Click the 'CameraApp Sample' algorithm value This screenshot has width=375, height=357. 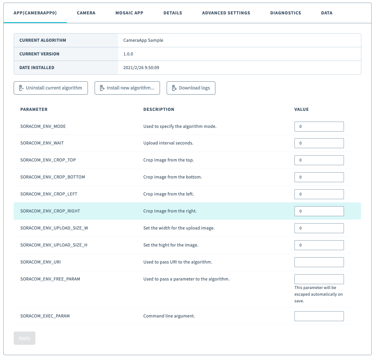(143, 40)
